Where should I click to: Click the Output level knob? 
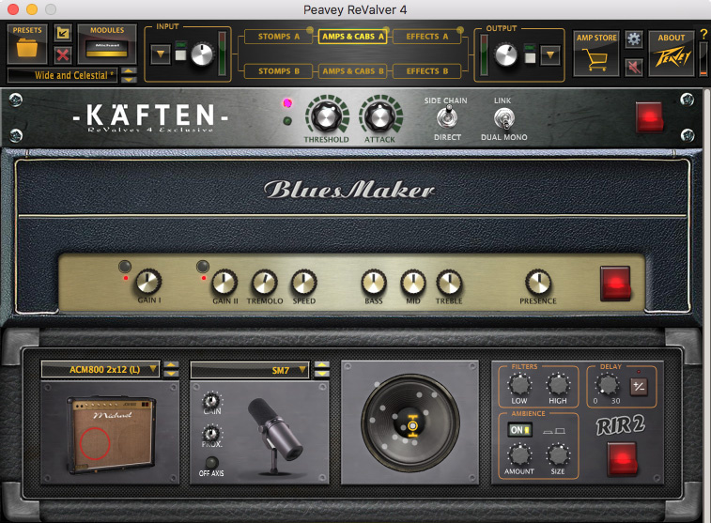[505, 55]
